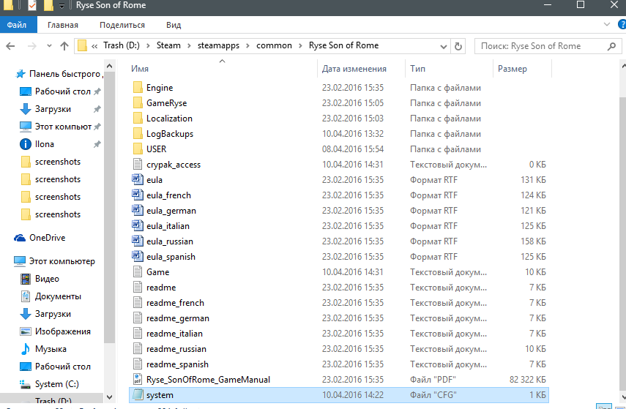Open the Engine folder icon

click(138, 88)
